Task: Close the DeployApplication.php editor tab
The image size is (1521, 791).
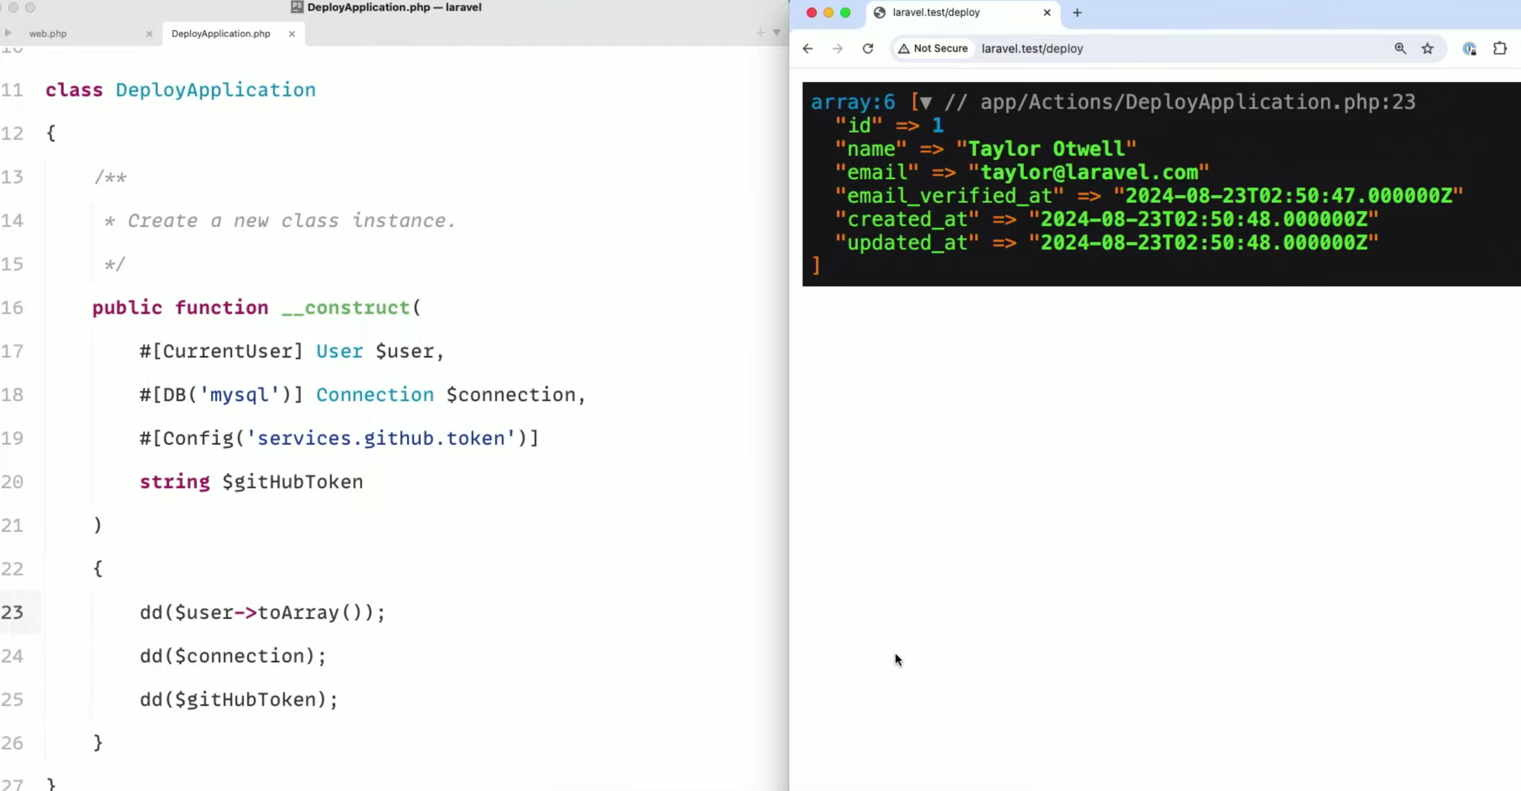Action: click(x=292, y=33)
